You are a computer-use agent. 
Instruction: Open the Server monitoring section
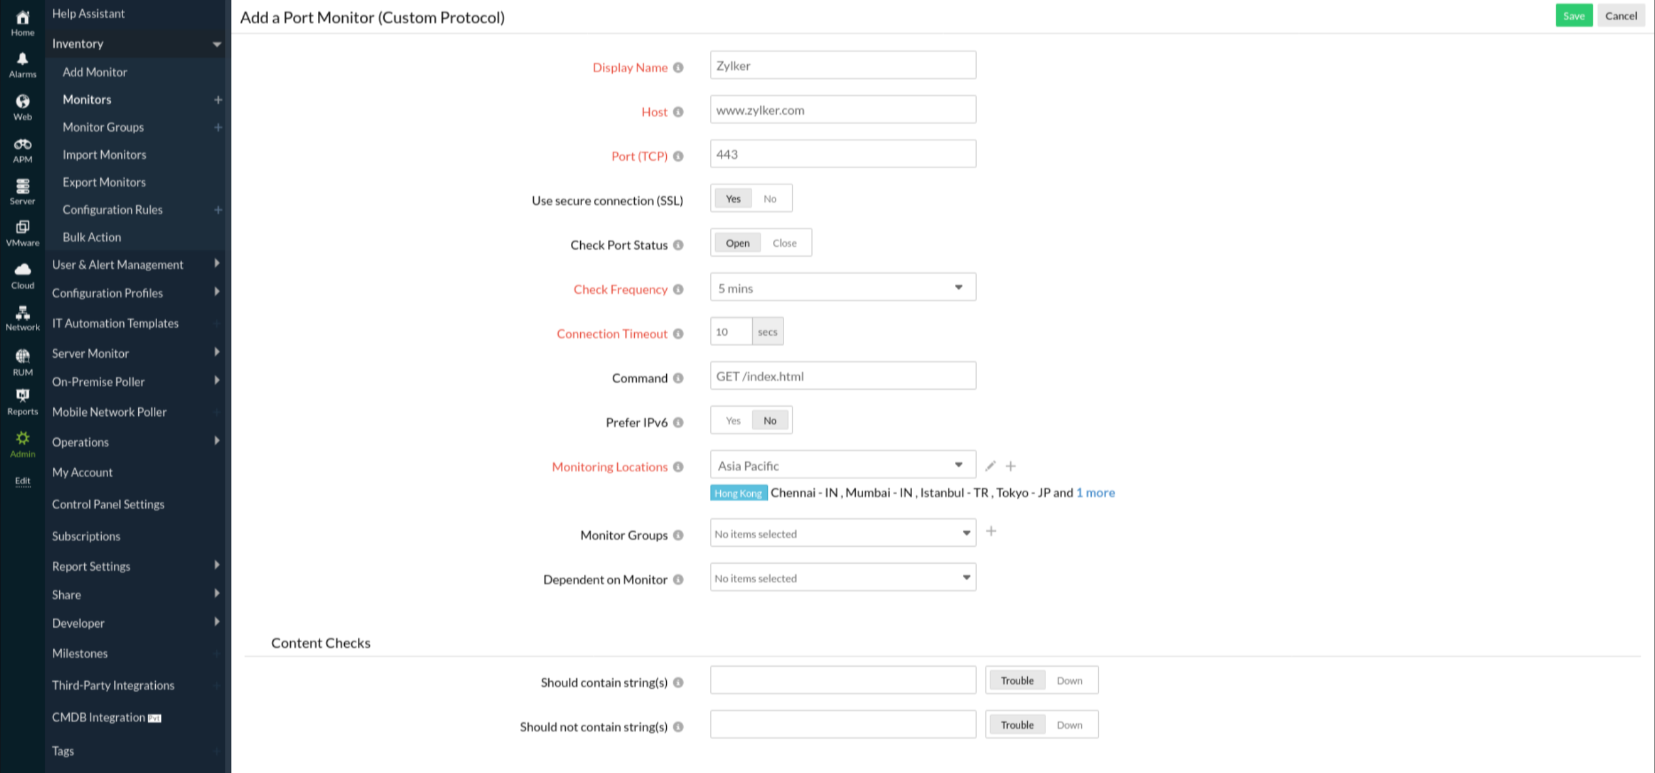point(22,191)
